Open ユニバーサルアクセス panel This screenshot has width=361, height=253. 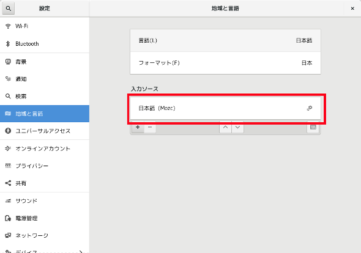[x=45, y=131]
